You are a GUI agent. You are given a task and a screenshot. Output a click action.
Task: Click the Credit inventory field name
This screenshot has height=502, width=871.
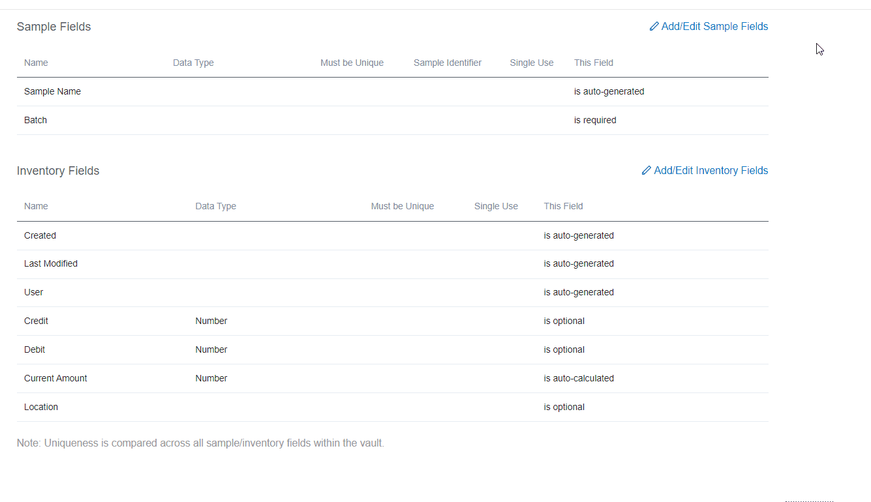click(x=36, y=321)
